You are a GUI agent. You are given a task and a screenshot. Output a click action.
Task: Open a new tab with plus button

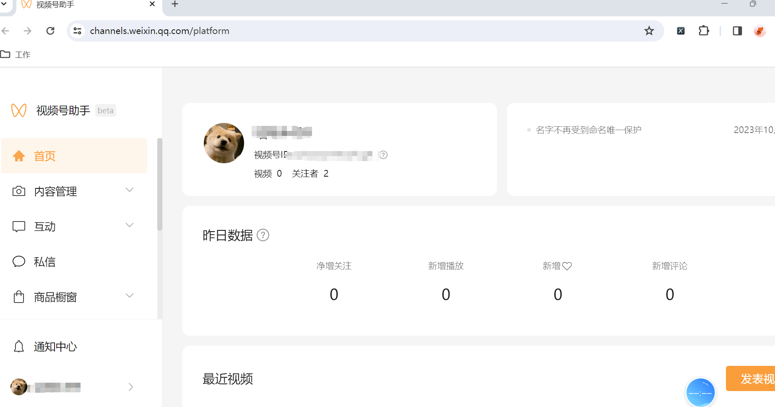click(175, 4)
